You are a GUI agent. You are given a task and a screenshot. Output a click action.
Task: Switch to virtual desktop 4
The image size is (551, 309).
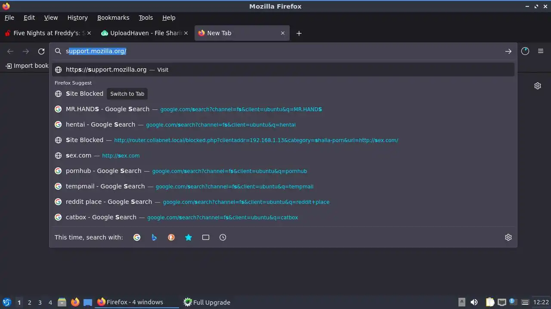coord(50,302)
